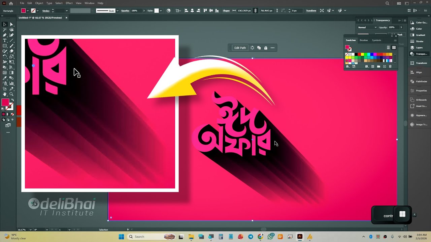Viewport: 431px width, 242px height.
Task: Select the Gradient tool in tools panel
Action: click(x=11, y=73)
